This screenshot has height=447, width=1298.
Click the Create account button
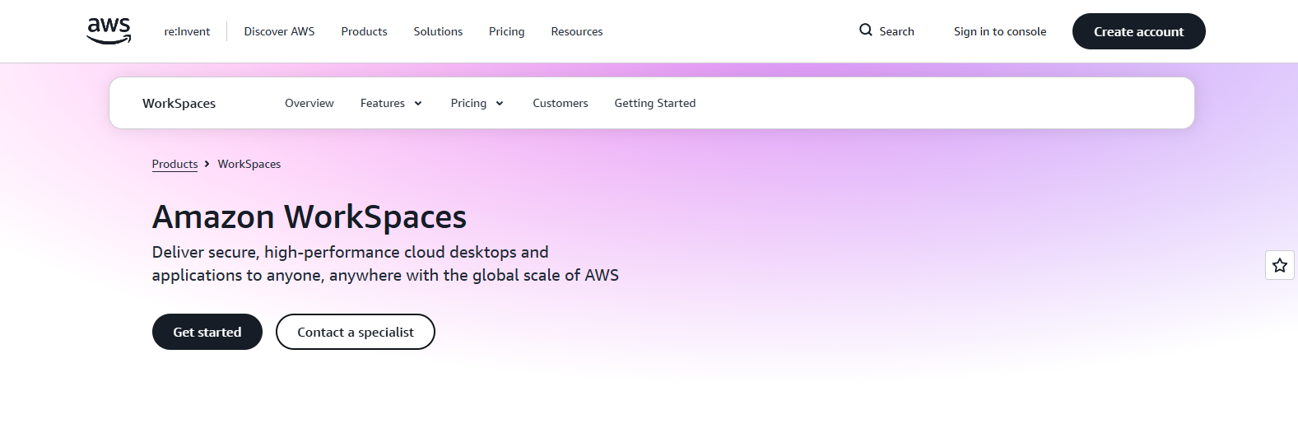1139,31
